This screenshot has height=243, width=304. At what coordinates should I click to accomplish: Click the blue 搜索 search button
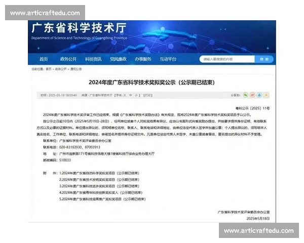coord(264,59)
